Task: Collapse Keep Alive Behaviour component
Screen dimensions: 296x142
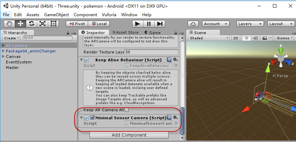Action: pos(81,60)
